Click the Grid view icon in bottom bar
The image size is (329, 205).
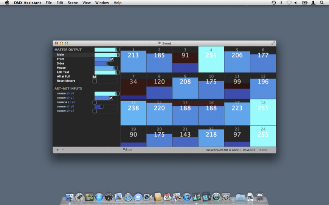125,150
